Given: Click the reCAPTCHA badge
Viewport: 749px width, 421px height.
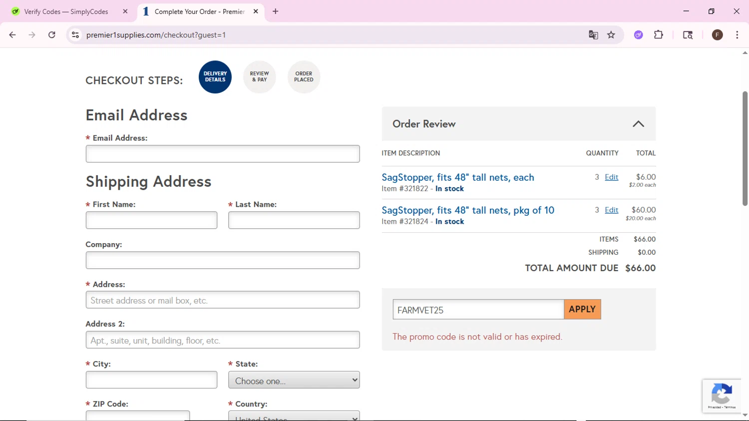Looking at the screenshot, I should click(722, 396).
